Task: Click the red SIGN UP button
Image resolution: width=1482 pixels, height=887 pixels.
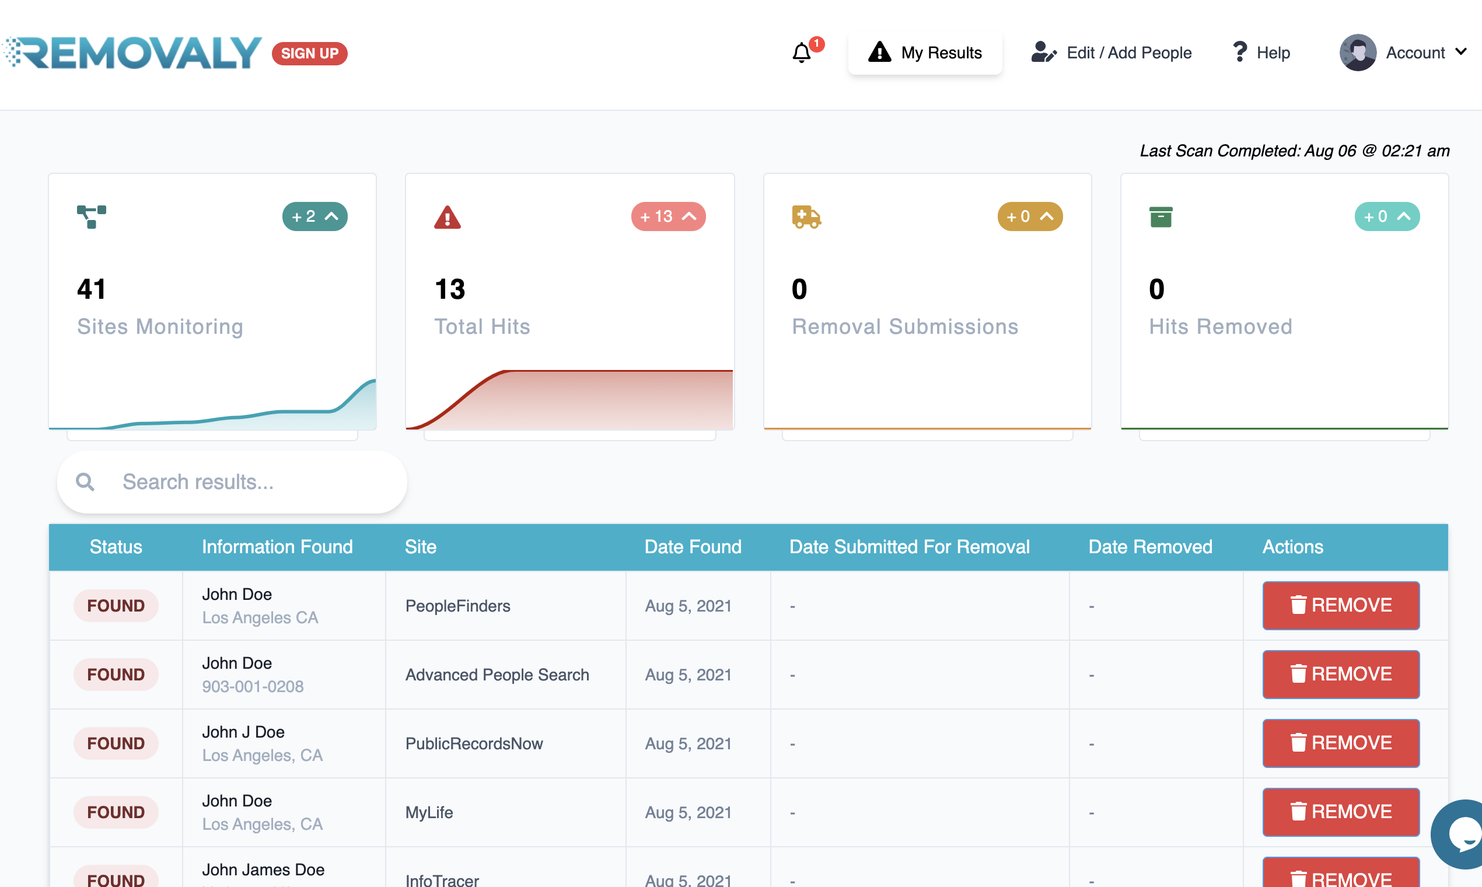Action: click(x=310, y=53)
